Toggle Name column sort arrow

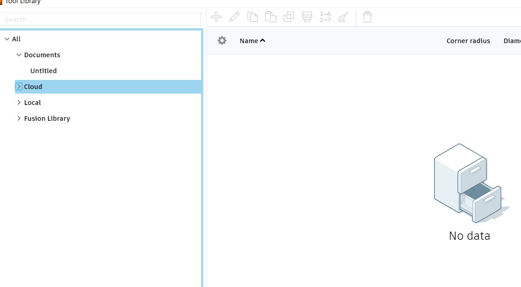263,40
